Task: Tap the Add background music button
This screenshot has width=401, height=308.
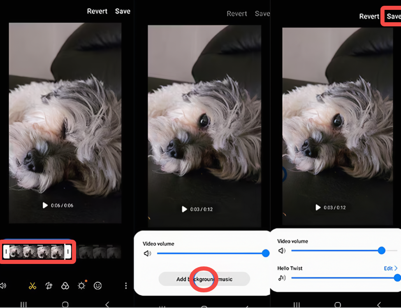Action: pyautogui.click(x=204, y=279)
